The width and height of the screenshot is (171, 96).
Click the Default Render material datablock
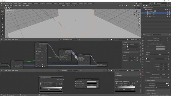pyautogui.click(x=156, y=59)
